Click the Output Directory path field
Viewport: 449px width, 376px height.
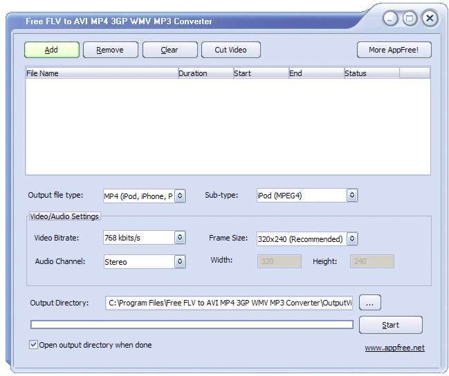click(x=229, y=303)
